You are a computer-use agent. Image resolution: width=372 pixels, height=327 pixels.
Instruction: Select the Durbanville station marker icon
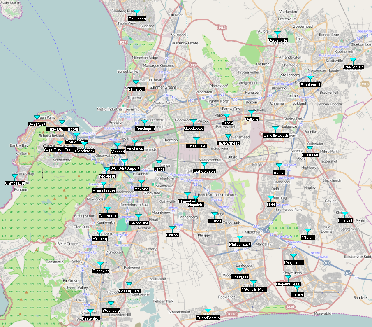point(277,34)
